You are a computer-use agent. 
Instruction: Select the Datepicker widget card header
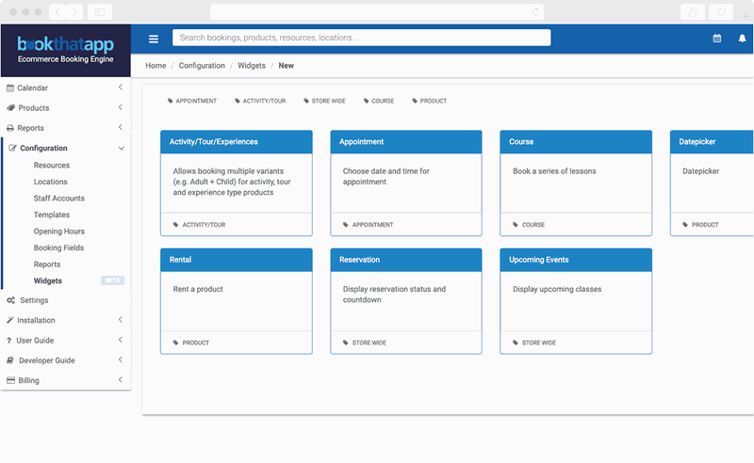(x=712, y=142)
